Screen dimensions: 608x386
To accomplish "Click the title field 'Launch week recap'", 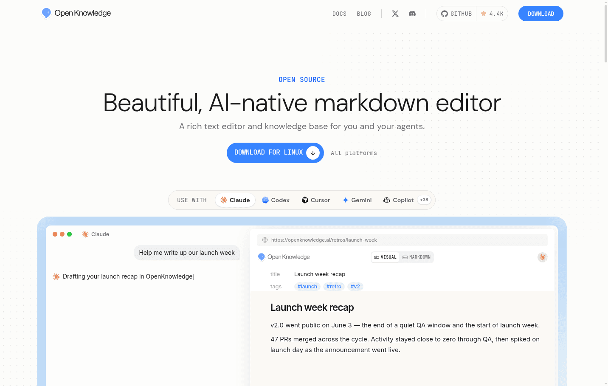I will point(320,274).
